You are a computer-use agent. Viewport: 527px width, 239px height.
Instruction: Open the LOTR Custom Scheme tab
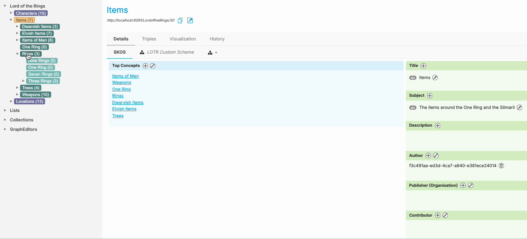point(170,52)
